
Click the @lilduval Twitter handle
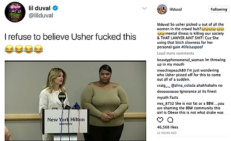pos(41,16)
